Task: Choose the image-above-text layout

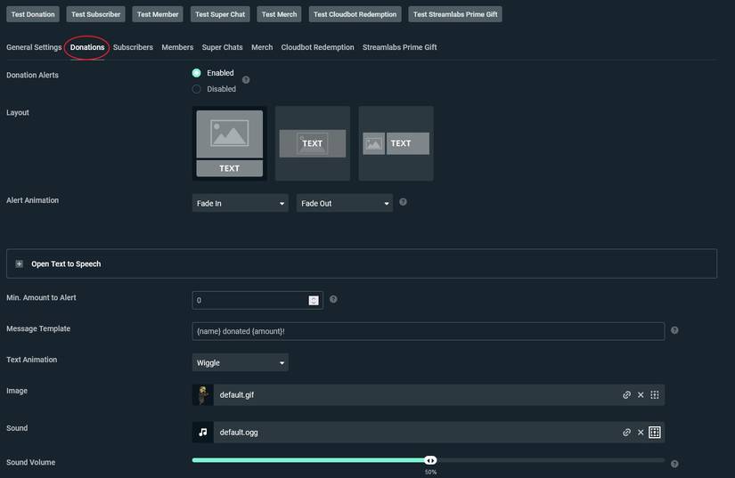Action: tap(230, 143)
